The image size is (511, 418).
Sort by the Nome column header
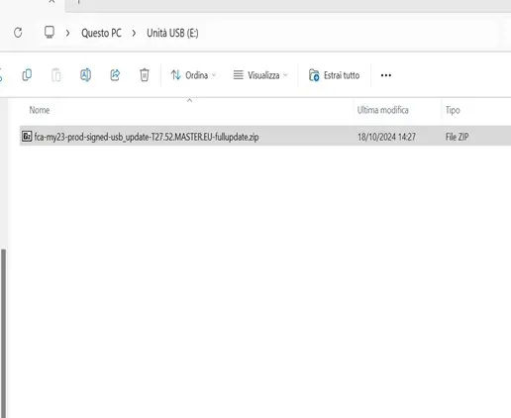[40, 110]
